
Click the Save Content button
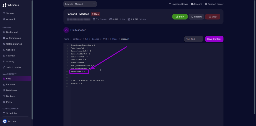214,39
